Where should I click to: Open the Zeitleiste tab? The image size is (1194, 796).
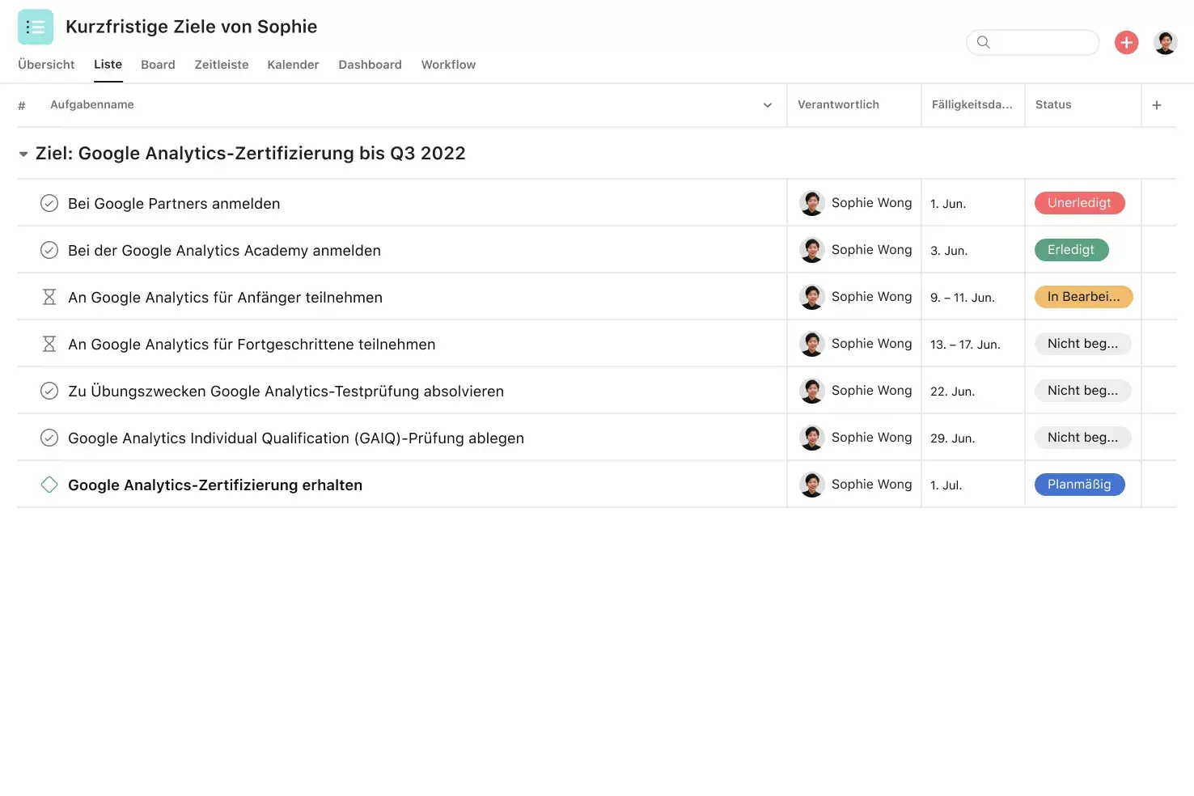coord(222,65)
